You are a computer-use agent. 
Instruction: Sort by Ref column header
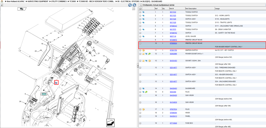click(158, 9)
